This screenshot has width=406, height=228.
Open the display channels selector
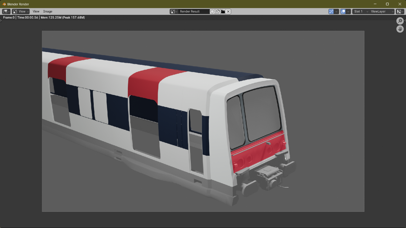pos(400,11)
